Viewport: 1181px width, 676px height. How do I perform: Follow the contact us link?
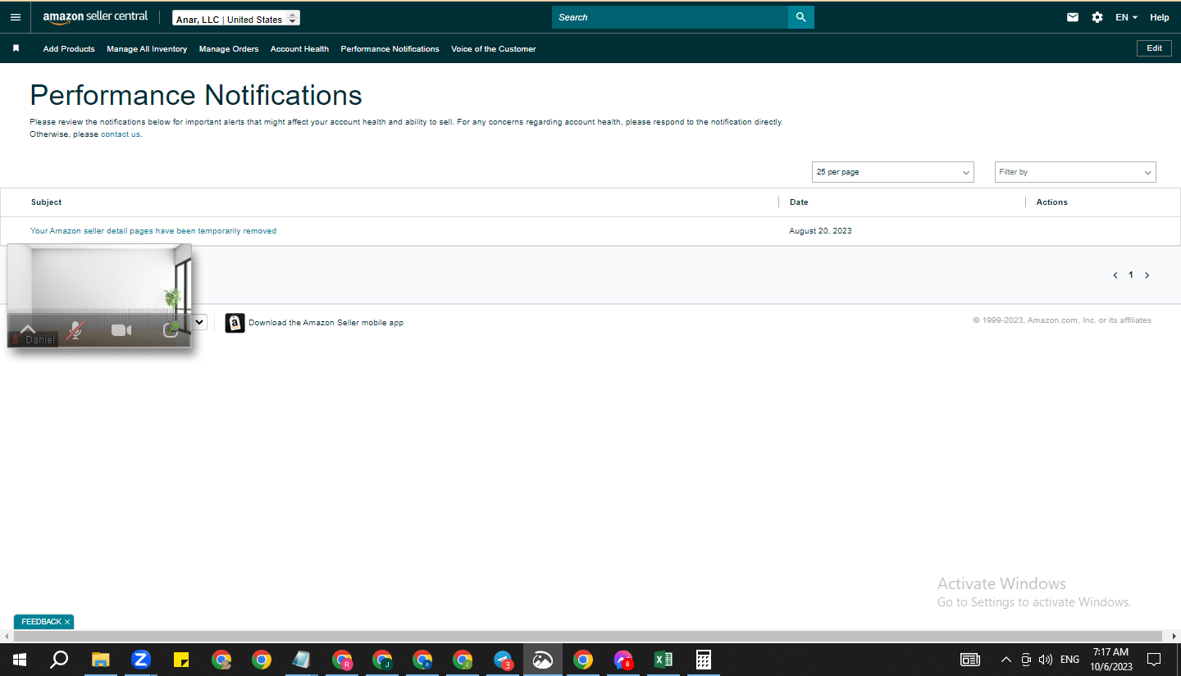121,134
